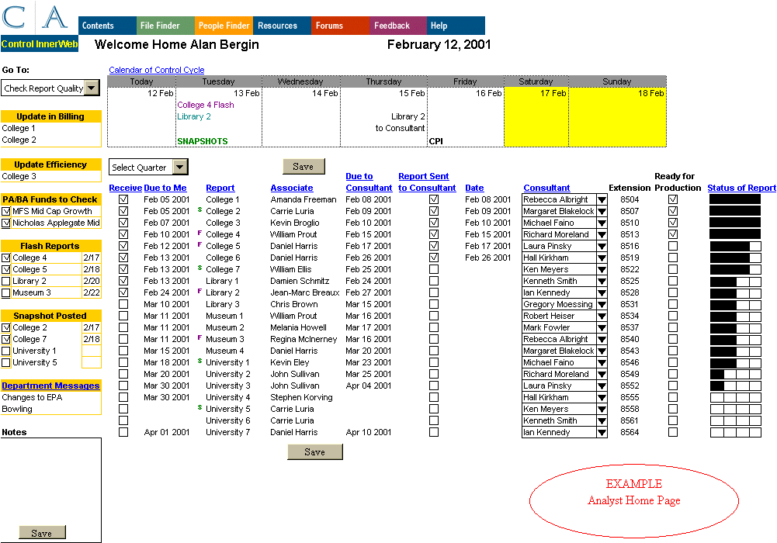Click the Save button above the report table
Viewport: 777px width, 543px height.
304,166
